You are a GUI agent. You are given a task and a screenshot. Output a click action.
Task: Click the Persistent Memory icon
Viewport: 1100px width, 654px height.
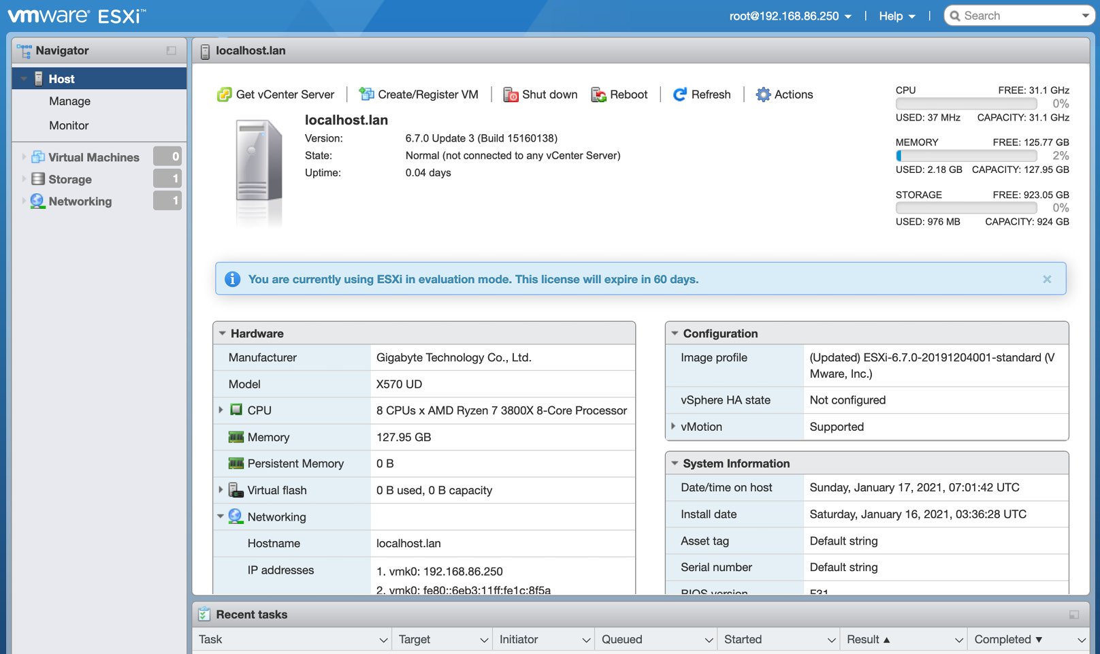click(236, 463)
